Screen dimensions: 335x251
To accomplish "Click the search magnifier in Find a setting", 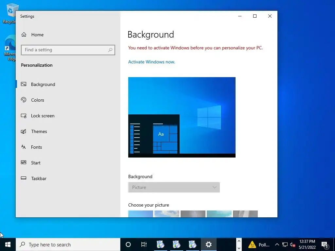I will click(110, 50).
